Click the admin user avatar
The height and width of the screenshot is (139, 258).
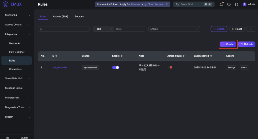pyautogui.click(x=244, y=4)
